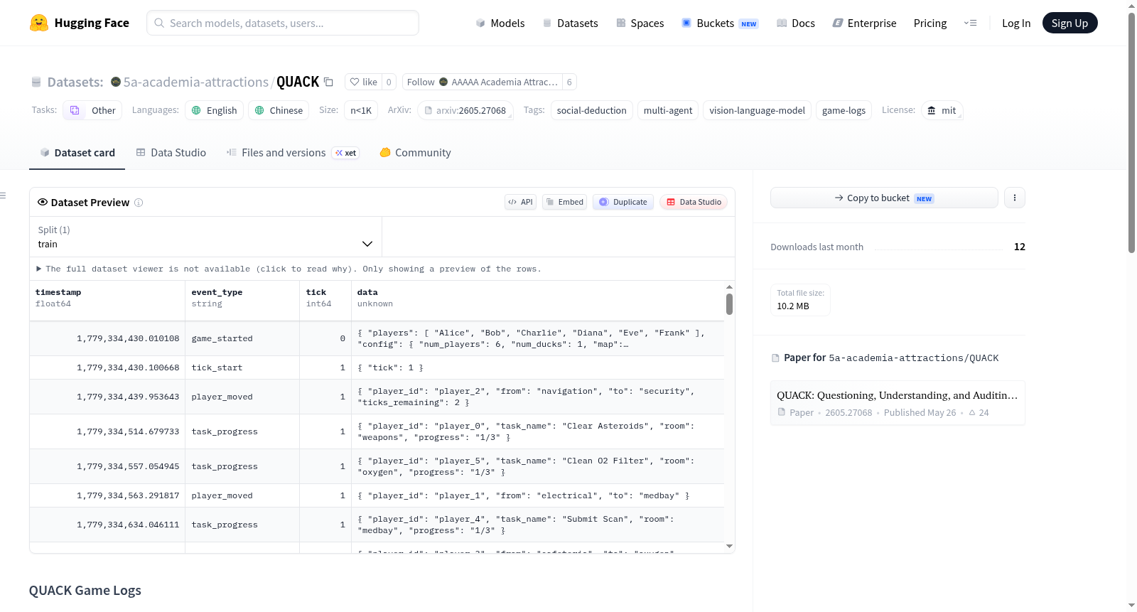Open the arxiv:2605.27068 tag
The image size is (1137, 612).
click(x=465, y=110)
